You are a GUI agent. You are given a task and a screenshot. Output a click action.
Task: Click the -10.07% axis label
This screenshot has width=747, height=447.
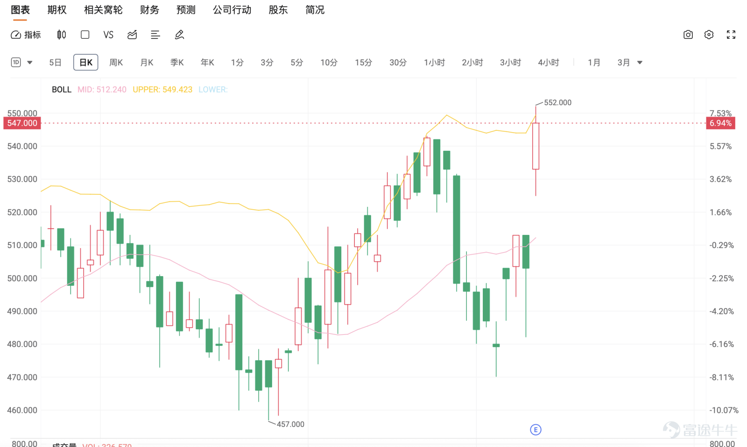(724, 411)
